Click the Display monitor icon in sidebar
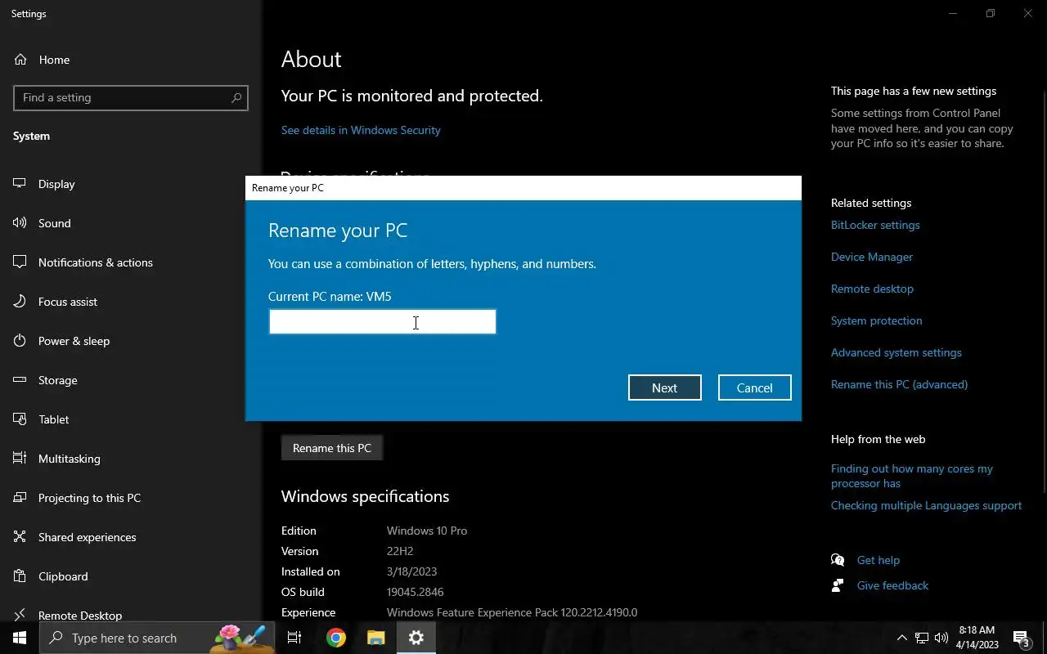The image size is (1047, 654). [x=20, y=184]
